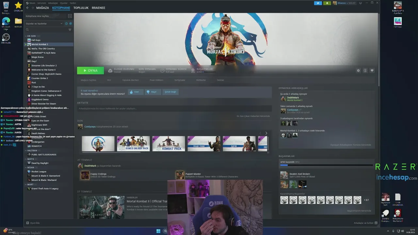Viewport: 418px width, 235px height.
Task: Open the Yardım menu
Action: [73, 3]
